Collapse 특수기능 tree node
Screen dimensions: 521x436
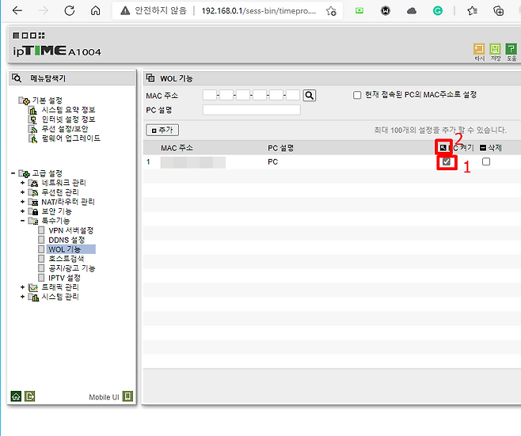pos(23,221)
